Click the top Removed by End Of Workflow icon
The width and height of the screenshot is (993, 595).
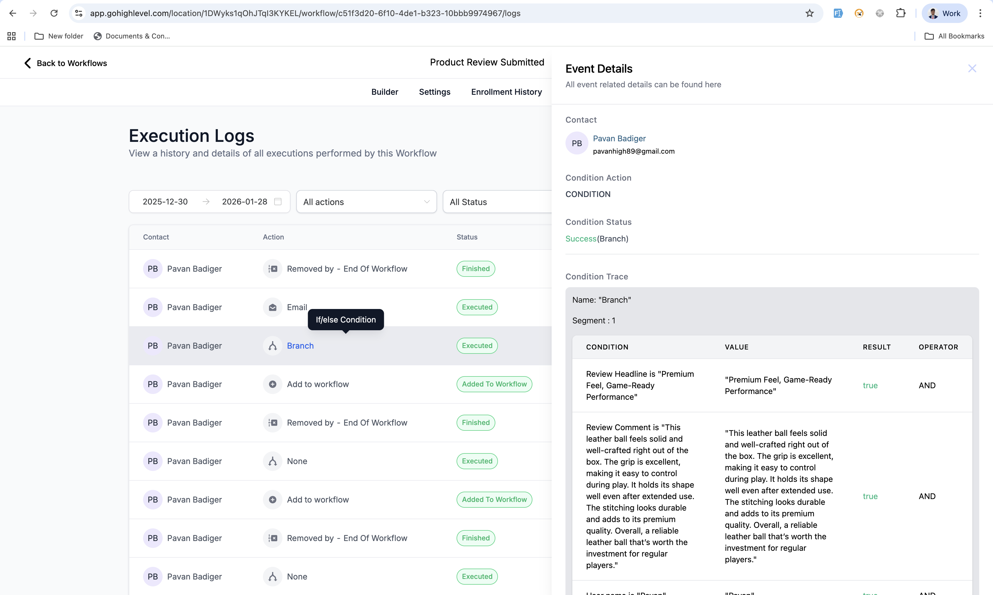coord(272,269)
